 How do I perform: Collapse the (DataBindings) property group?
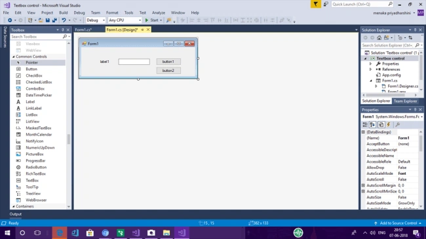[363, 132]
